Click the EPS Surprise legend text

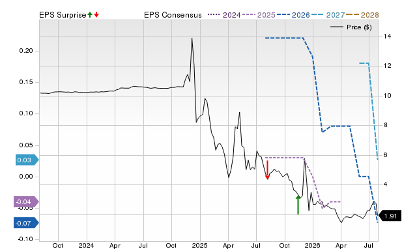(x=63, y=15)
